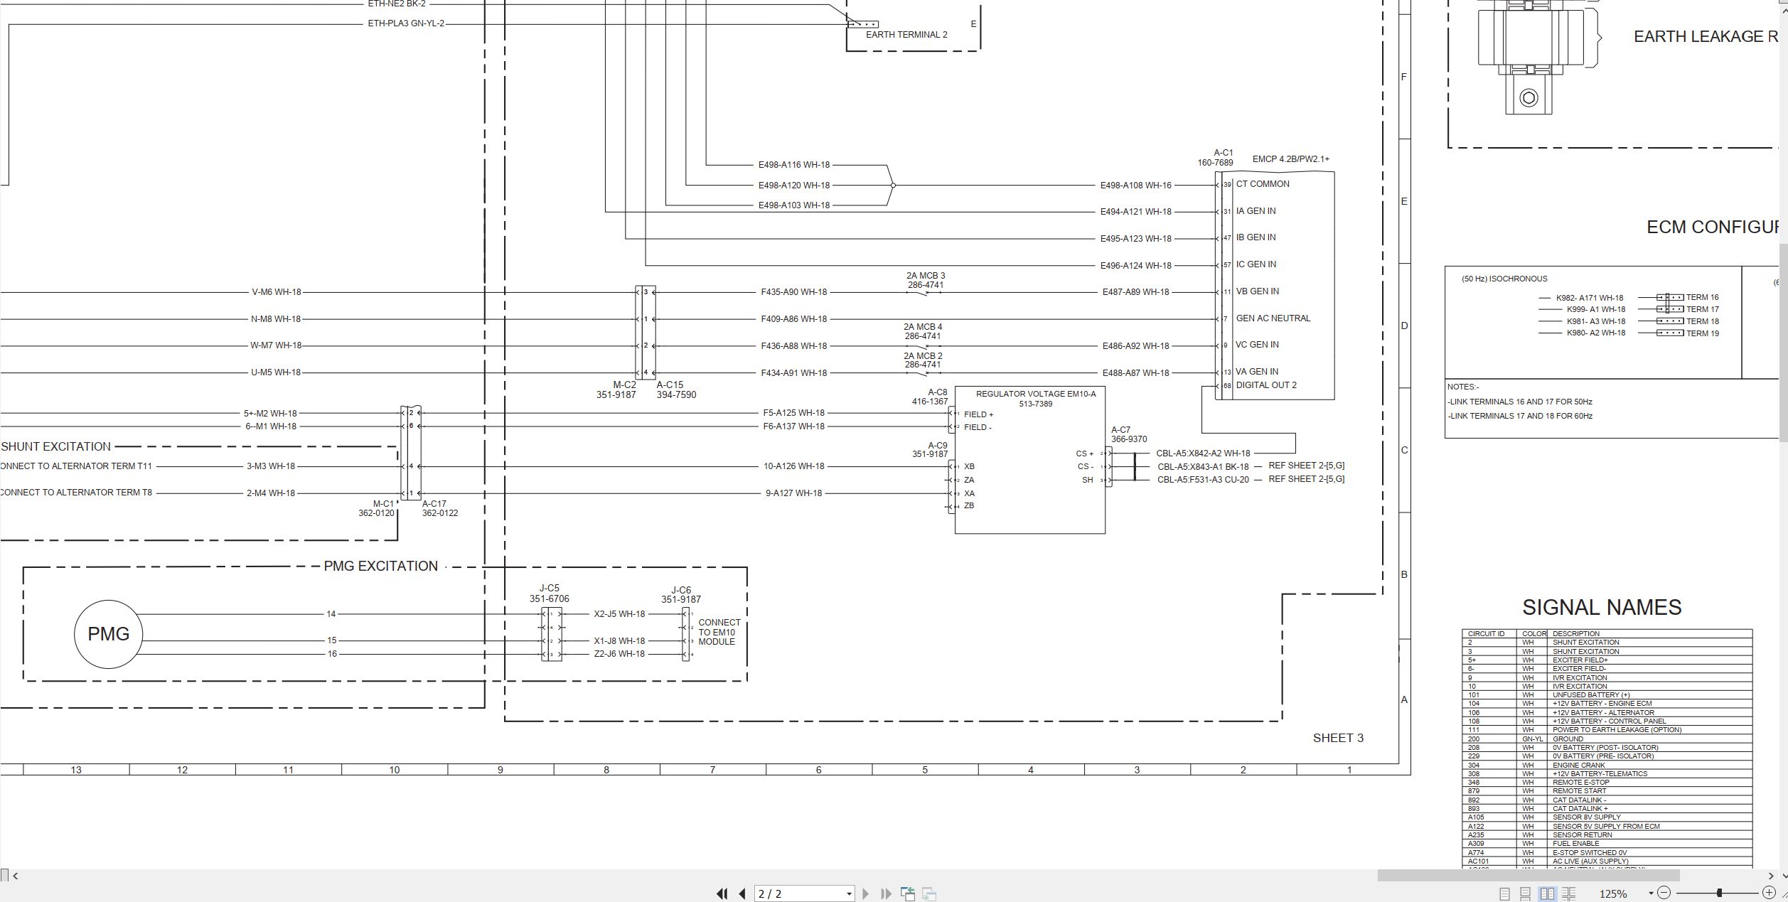
Task: Click the TERM 16 terminal label
Action: 1702,298
